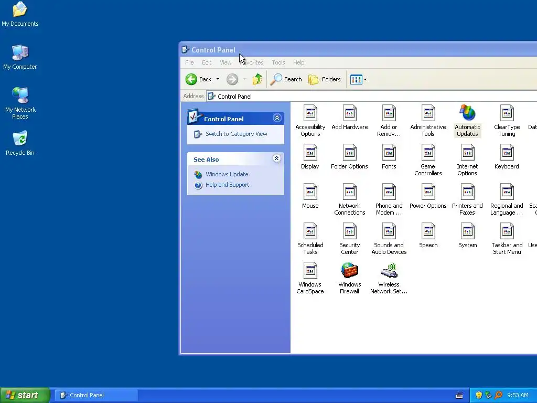Open the Edit menu
The width and height of the screenshot is (537, 403).
207,62
